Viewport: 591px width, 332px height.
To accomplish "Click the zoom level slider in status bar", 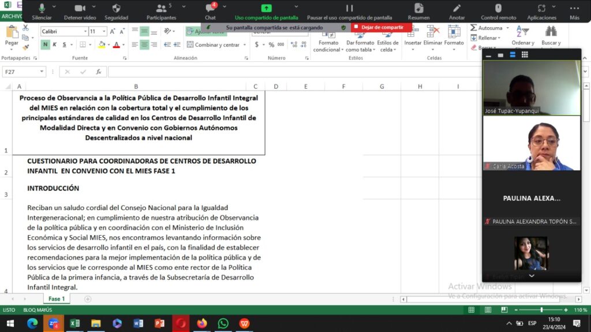I will pos(541,310).
